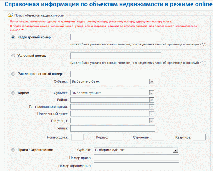The height and width of the screenshot is (171, 213).
Task: Select the Условный номер radio button
Action: click(13, 56)
